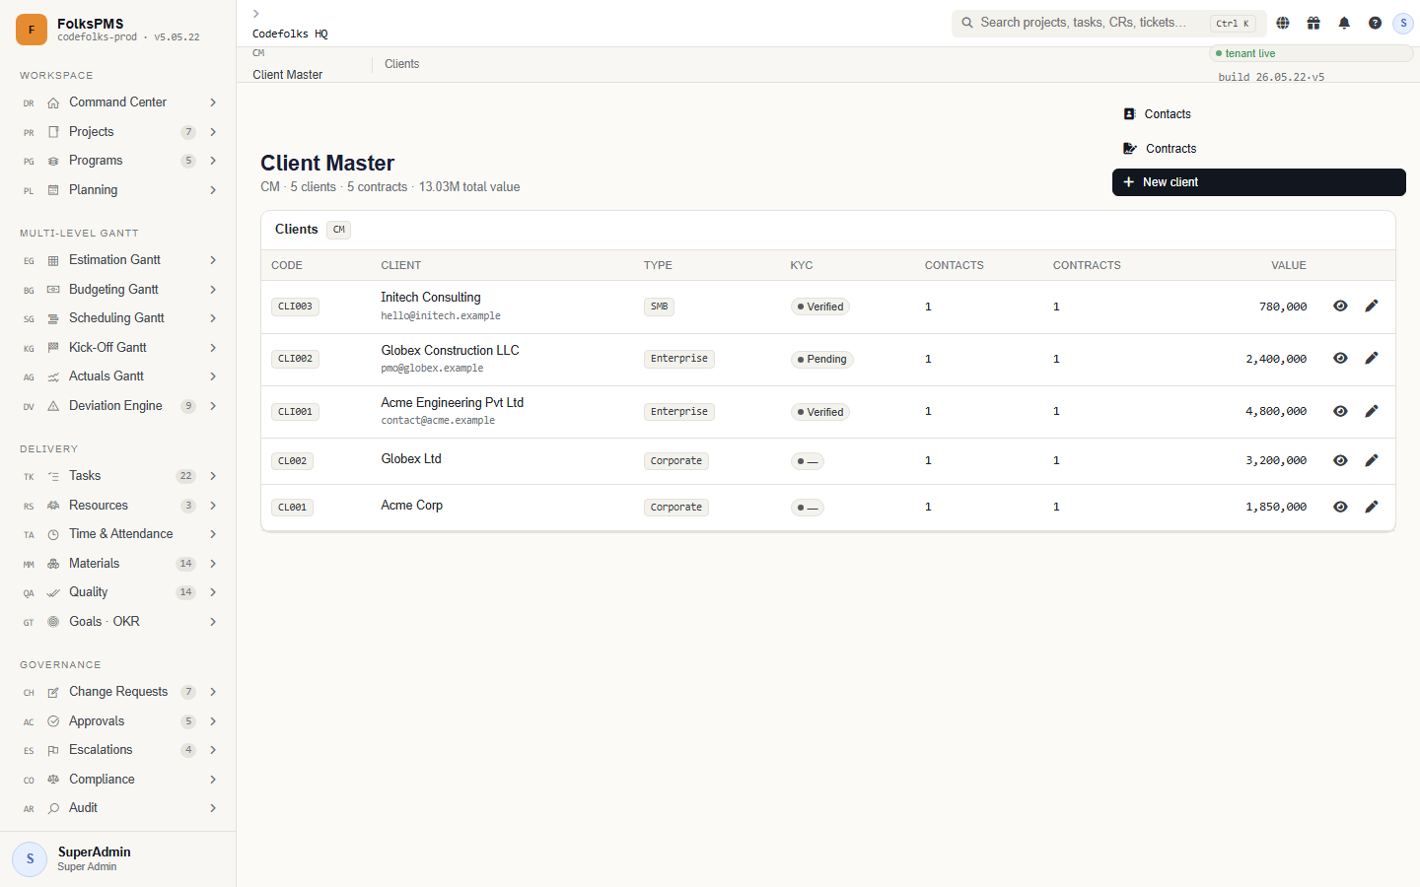The width and height of the screenshot is (1420, 887).
Task: Edit Initech Consulting with pencil icon
Action: (1372, 307)
